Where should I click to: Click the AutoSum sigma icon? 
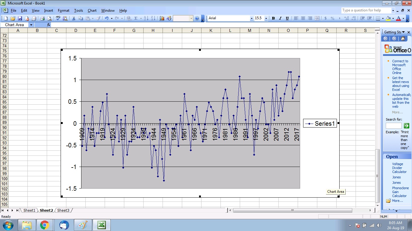[136, 18]
